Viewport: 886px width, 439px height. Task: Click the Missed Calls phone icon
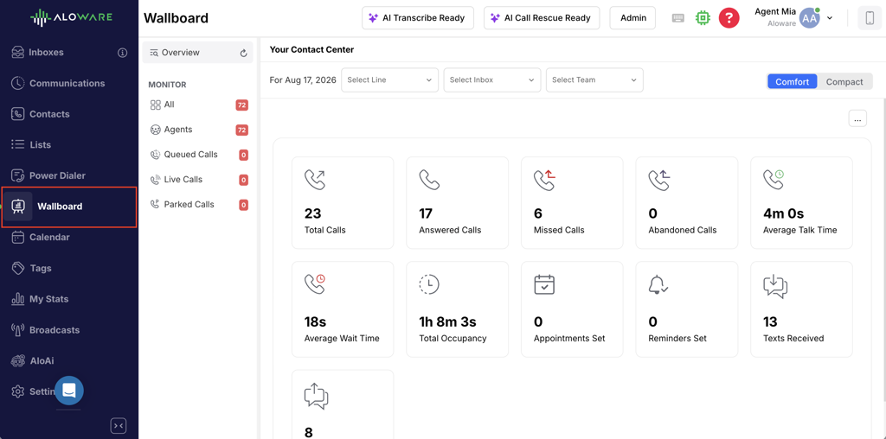[545, 180]
